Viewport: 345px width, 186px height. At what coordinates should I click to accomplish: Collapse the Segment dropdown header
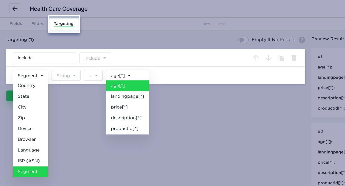30,75
